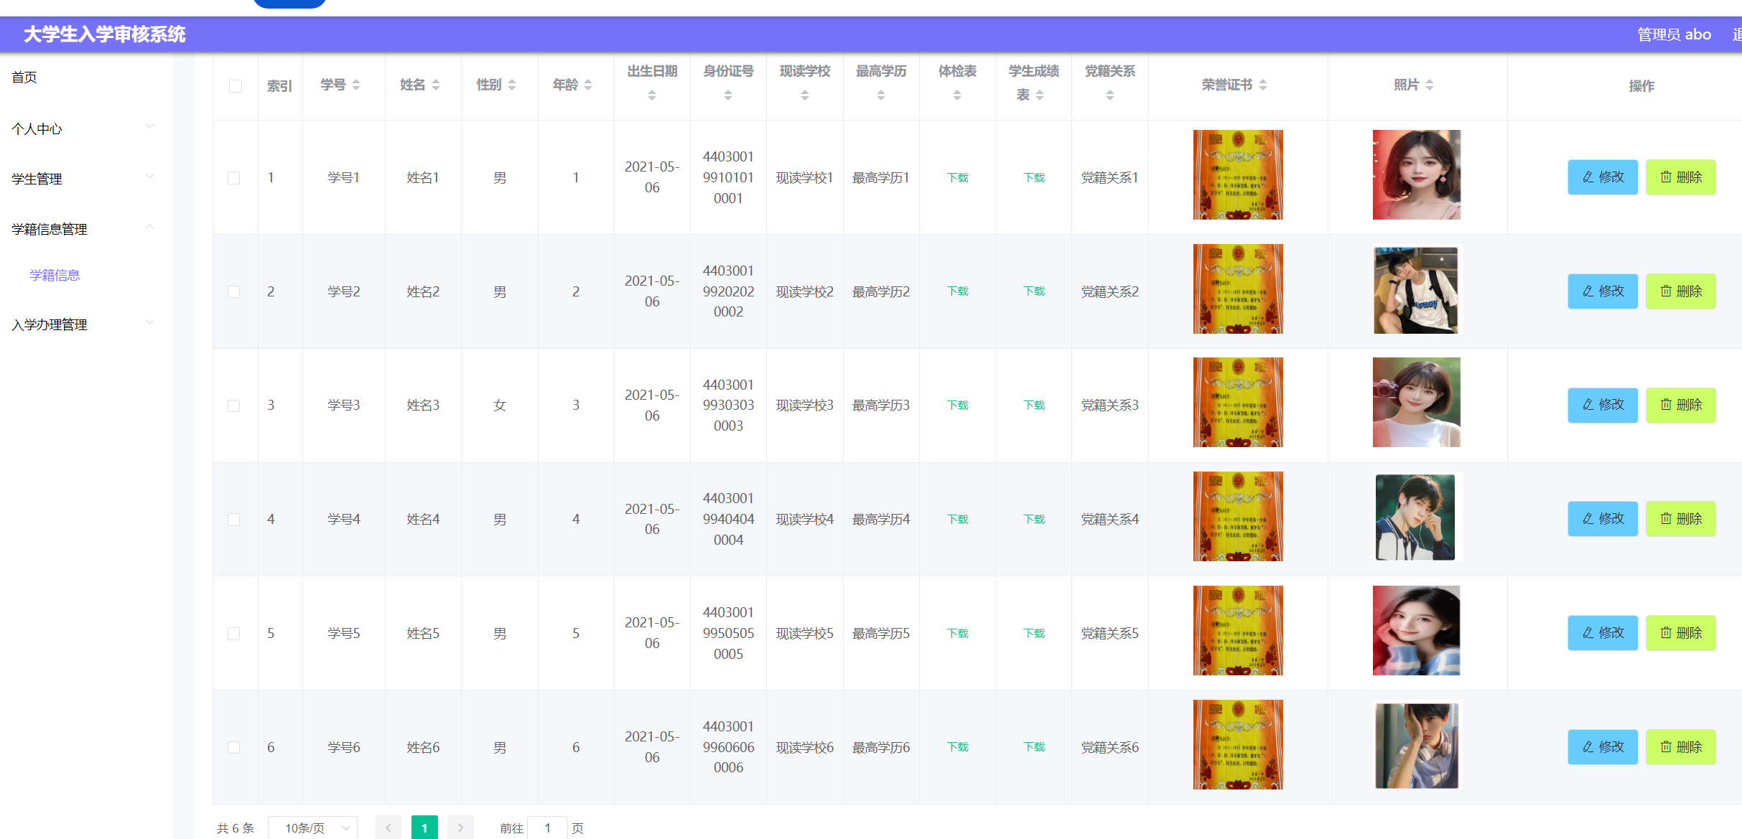Select 学籍信息 submenu item
The width and height of the screenshot is (1742, 839).
pos(55,275)
